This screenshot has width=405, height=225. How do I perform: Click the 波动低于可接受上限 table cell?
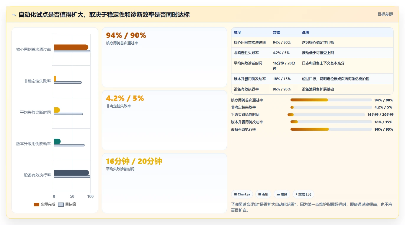pyautogui.click(x=318, y=53)
